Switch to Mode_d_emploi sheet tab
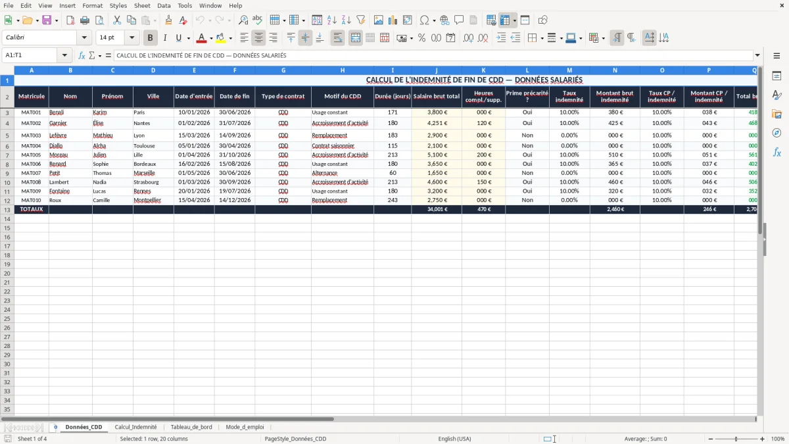 pos(245,427)
